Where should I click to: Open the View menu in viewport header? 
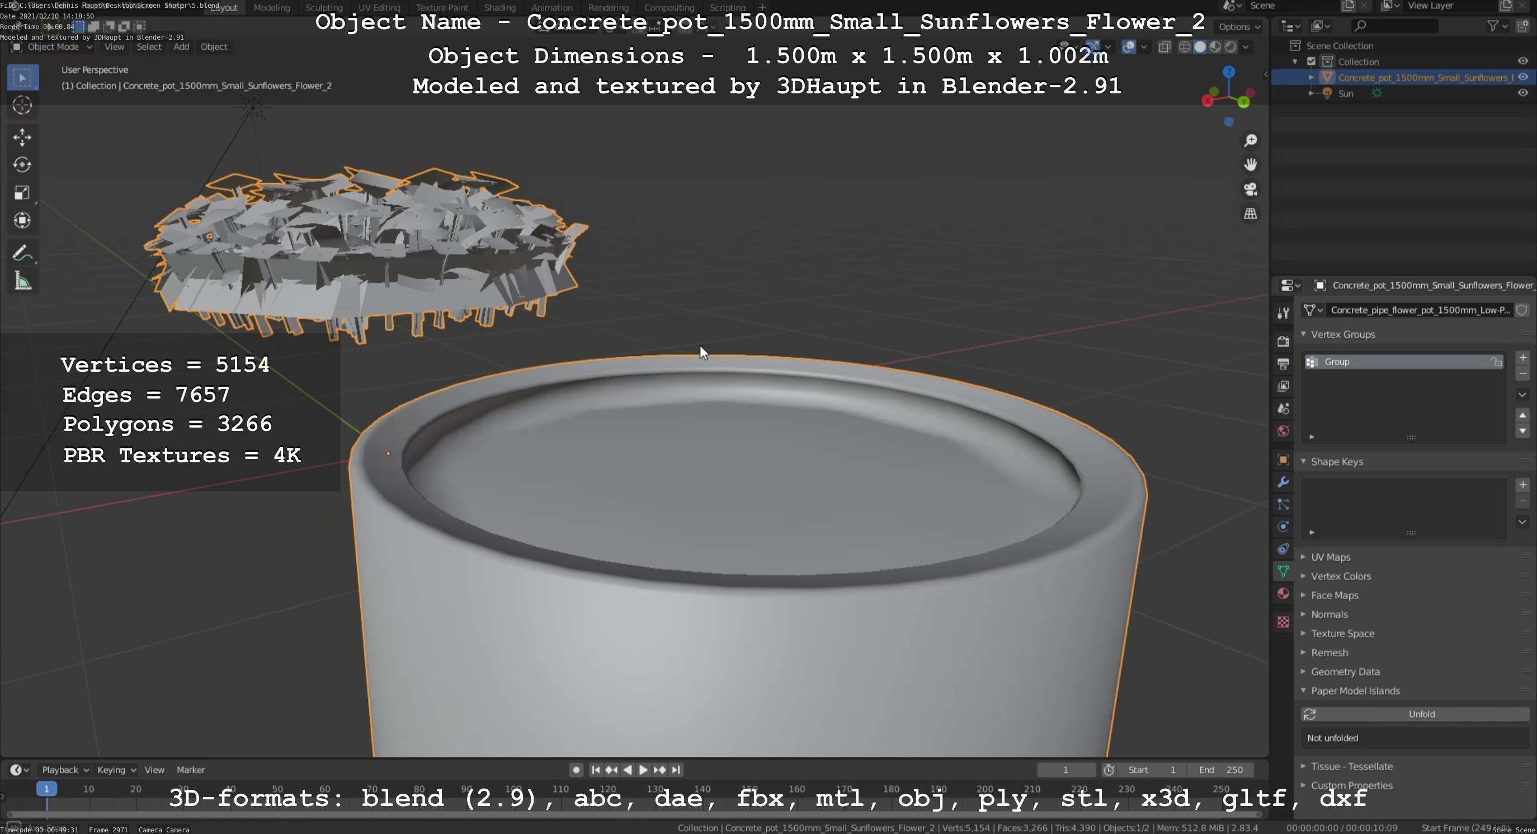click(114, 46)
